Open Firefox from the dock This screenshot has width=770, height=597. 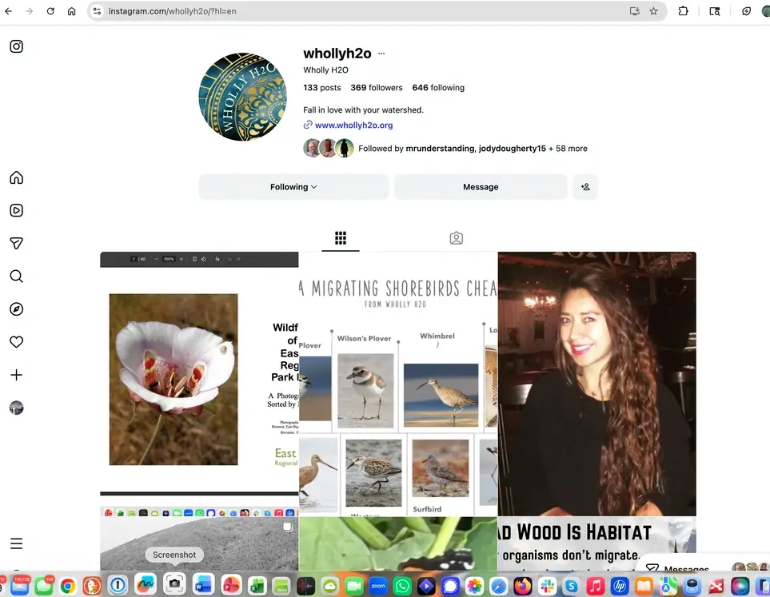pos(523,586)
